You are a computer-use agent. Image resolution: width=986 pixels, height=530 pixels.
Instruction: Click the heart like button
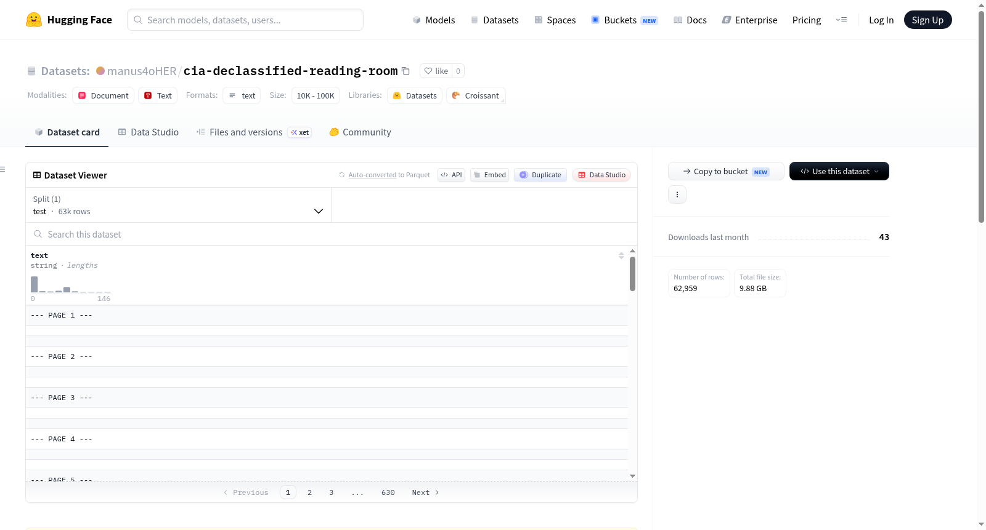pyautogui.click(x=436, y=71)
